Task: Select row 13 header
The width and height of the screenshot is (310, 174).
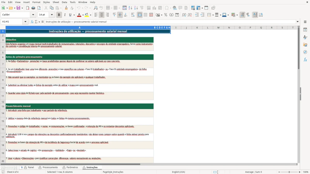Action: (x=3, y=106)
